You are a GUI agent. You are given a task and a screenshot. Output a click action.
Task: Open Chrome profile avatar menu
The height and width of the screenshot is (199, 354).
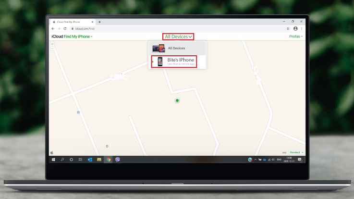[x=295, y=29]
